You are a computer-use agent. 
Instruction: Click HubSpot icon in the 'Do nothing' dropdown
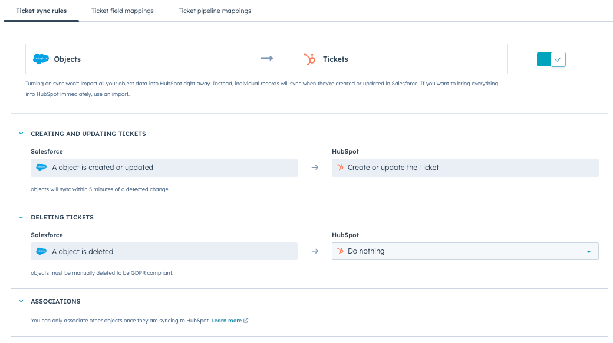coord(340,251)
